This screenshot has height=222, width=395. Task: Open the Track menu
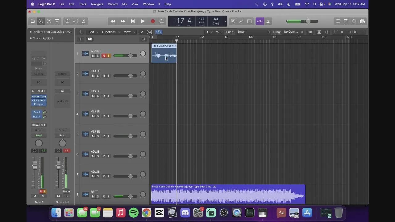(x=83, y=4)
